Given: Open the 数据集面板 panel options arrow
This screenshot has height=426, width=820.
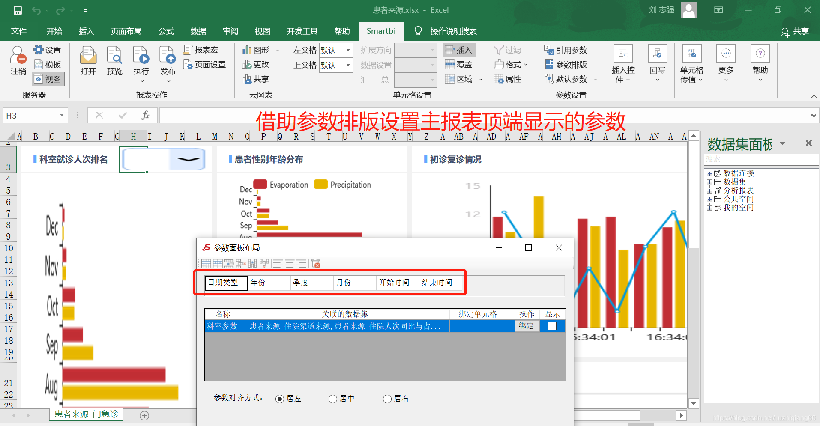Looking at the screenshot, I should pos(783,143).
